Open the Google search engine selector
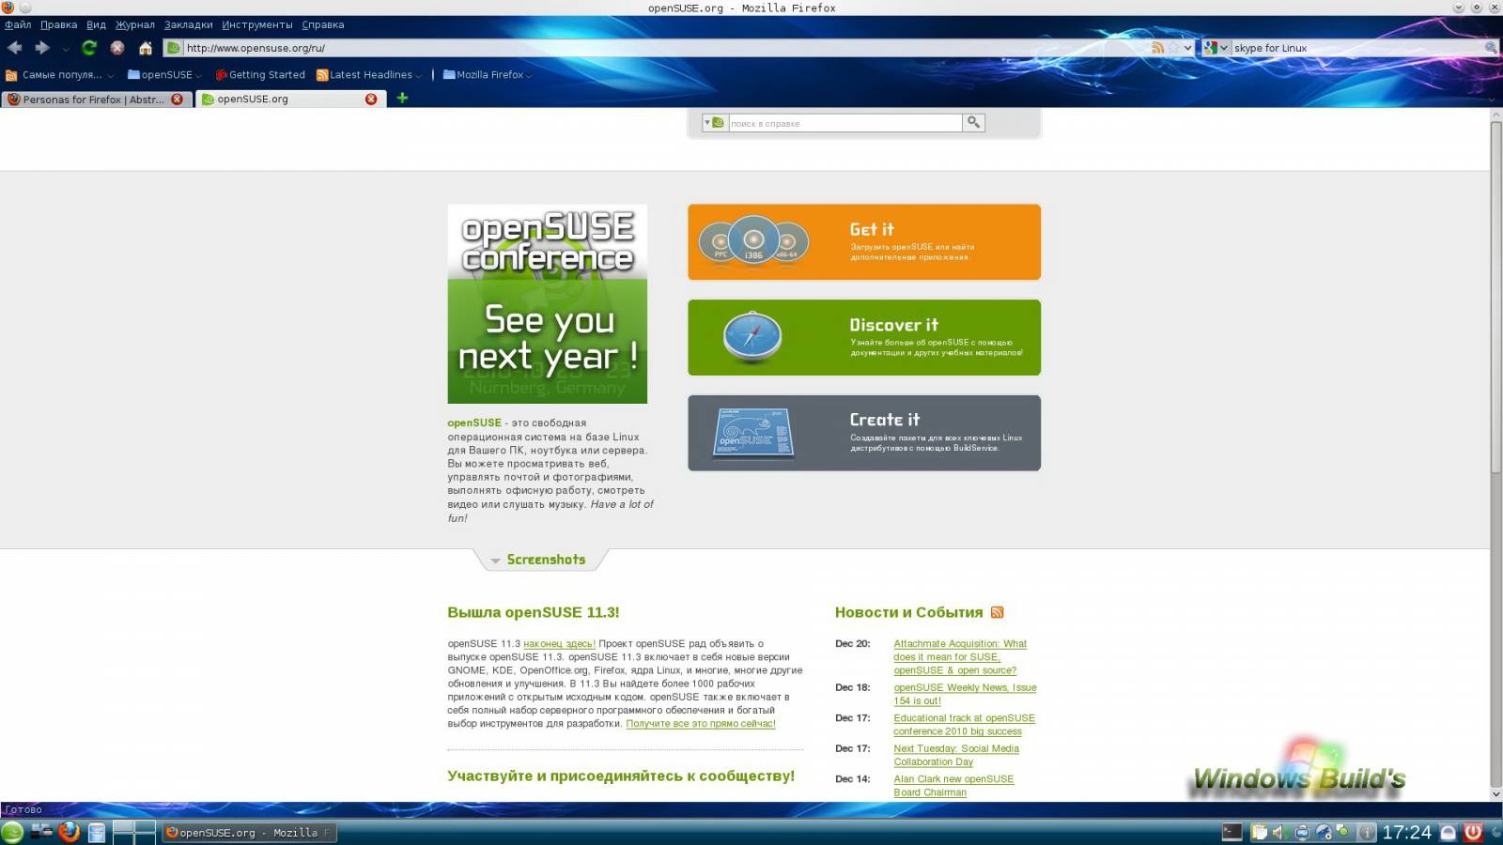 (x=1216, y=48)
